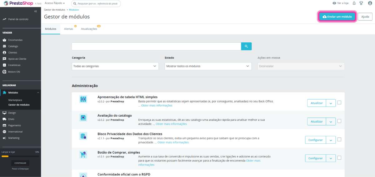Viewport: 375px width, 177px height.
Task: Switch to the Atualizações tab
Action: (89, 29)
